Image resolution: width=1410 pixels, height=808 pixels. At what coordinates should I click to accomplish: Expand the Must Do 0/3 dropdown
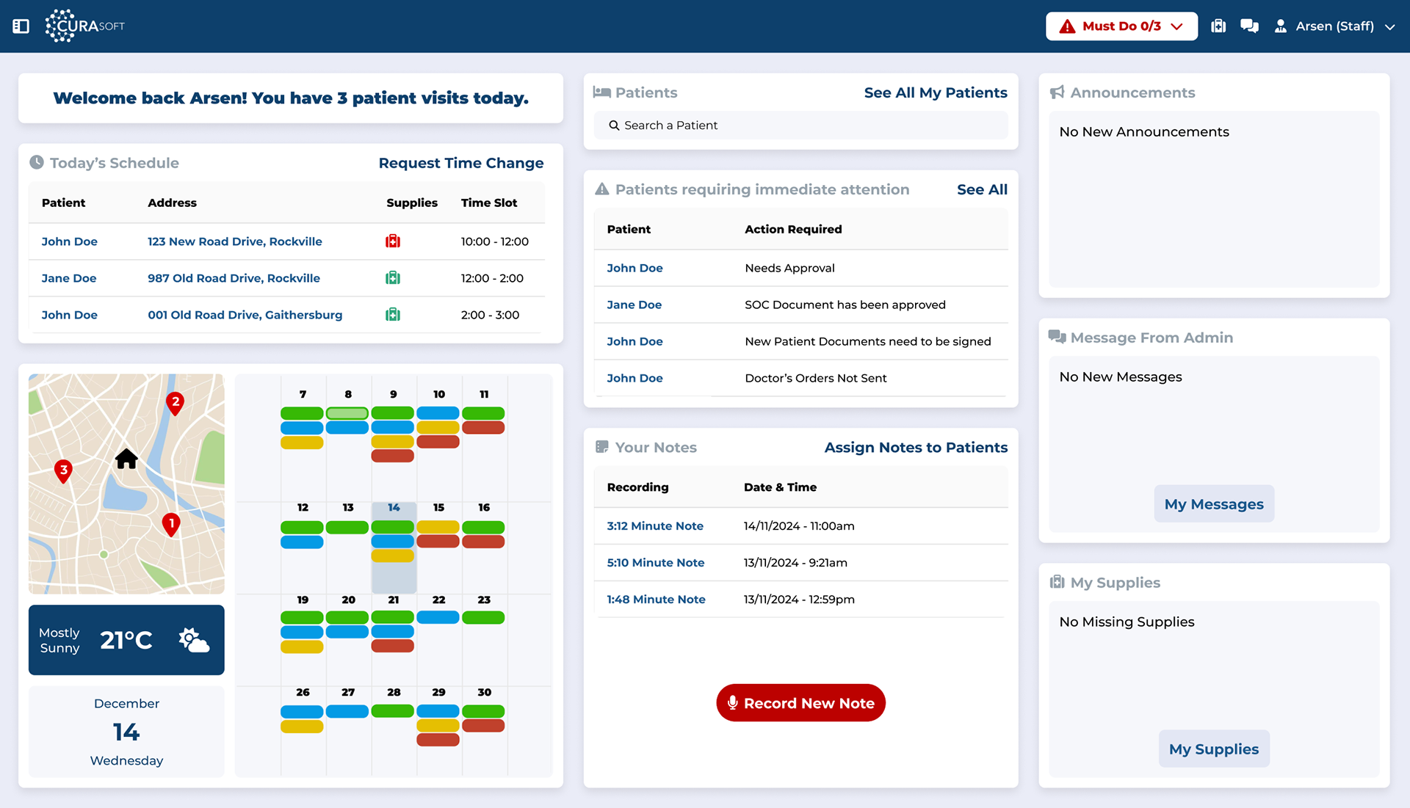(1121, 26)
